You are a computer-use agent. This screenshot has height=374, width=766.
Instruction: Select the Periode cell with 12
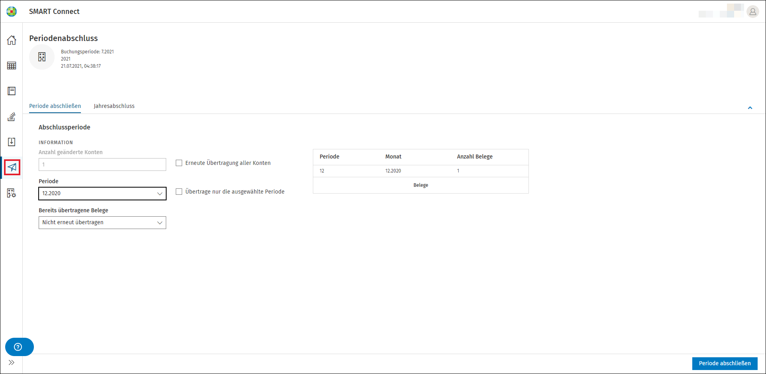click(x=322, y=171)
